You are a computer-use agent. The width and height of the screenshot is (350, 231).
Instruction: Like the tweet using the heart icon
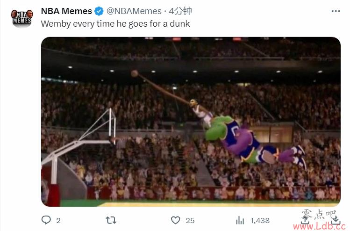click(x=175, y=220)
